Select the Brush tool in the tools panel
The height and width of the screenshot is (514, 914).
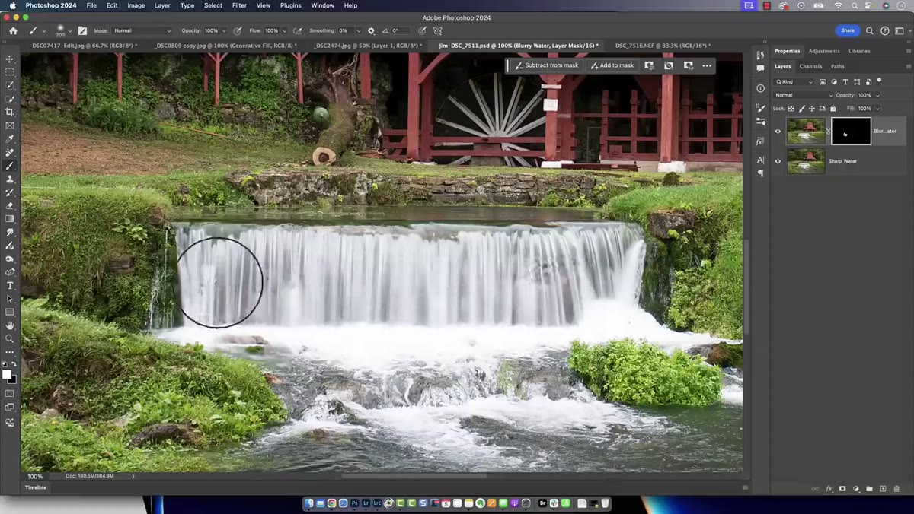(x=10, y=166)
